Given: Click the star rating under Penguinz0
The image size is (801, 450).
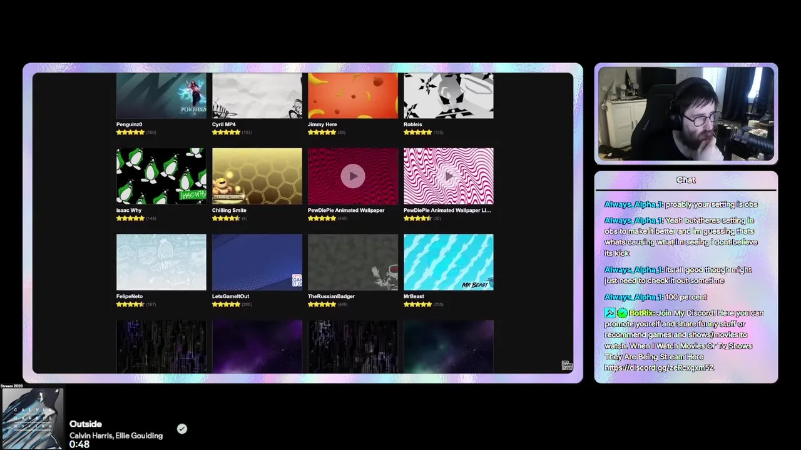Looking at the screenshot, I should (130, 132).
